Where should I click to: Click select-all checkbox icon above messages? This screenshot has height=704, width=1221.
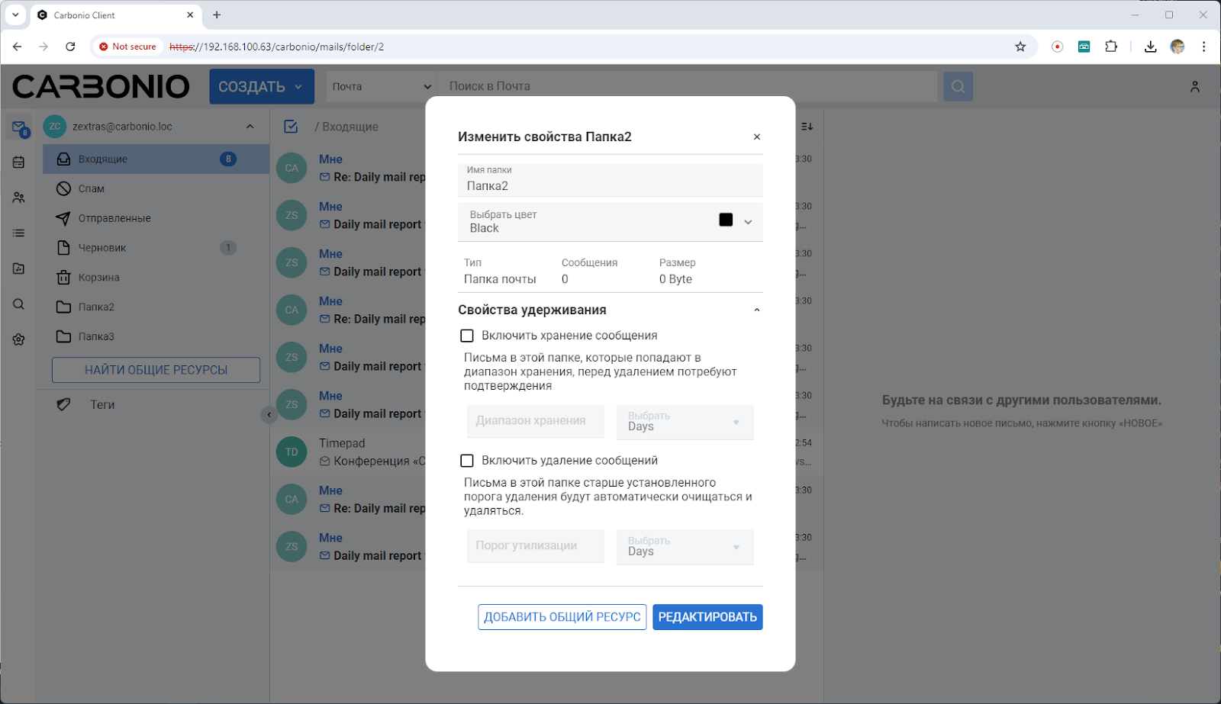point(291,127)
